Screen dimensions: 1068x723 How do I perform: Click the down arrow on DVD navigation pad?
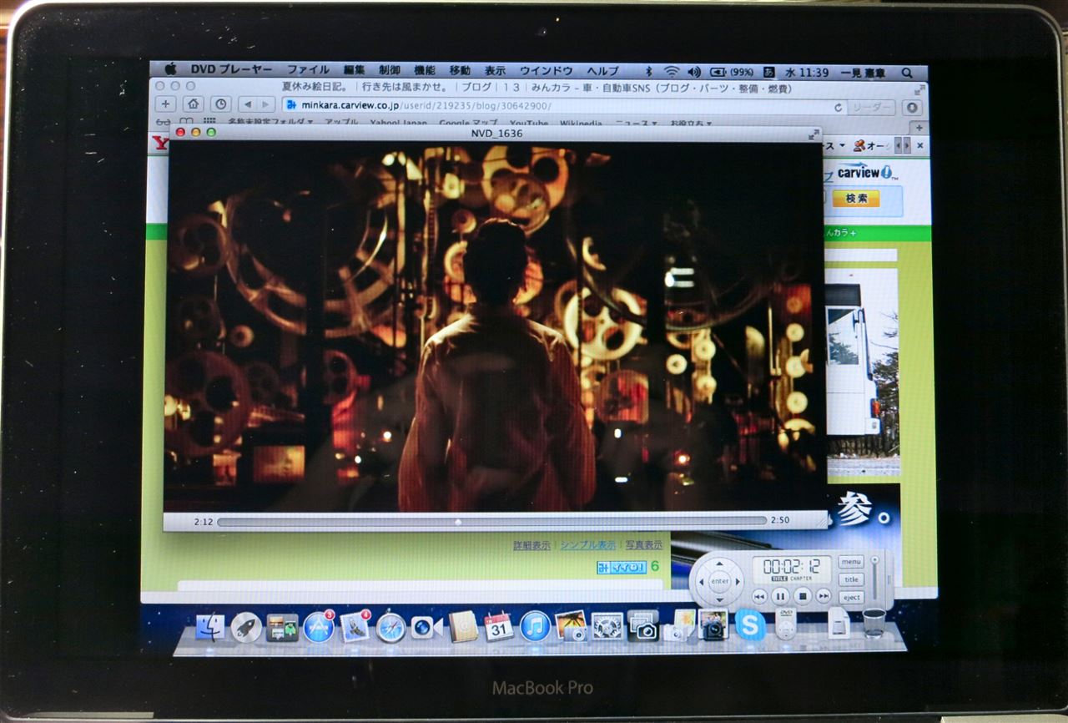[719, 599]
